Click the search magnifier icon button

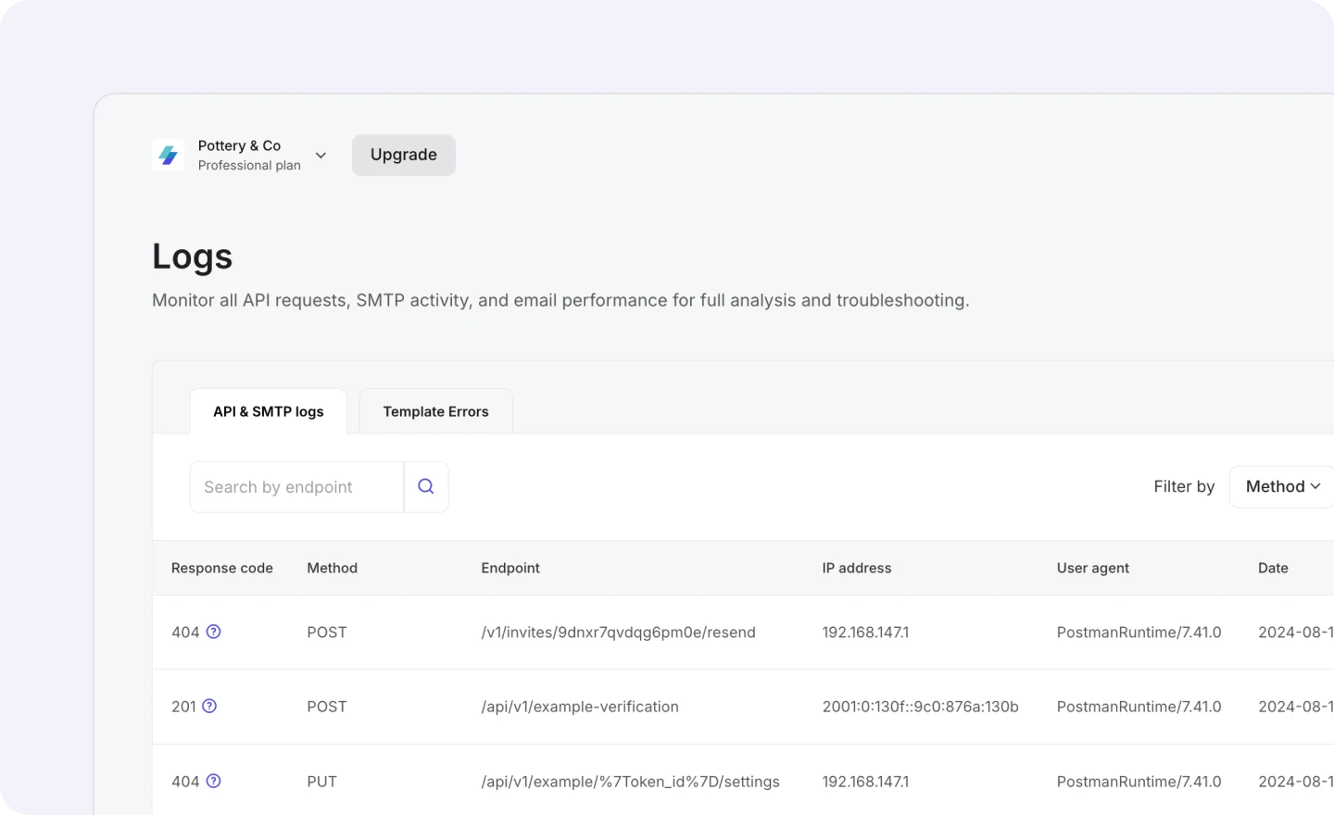[x=426, y=487]
